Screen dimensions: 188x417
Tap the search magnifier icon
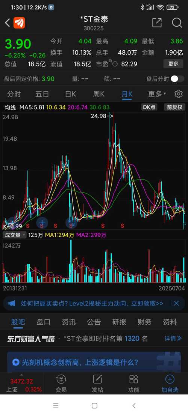click(177, 23)
